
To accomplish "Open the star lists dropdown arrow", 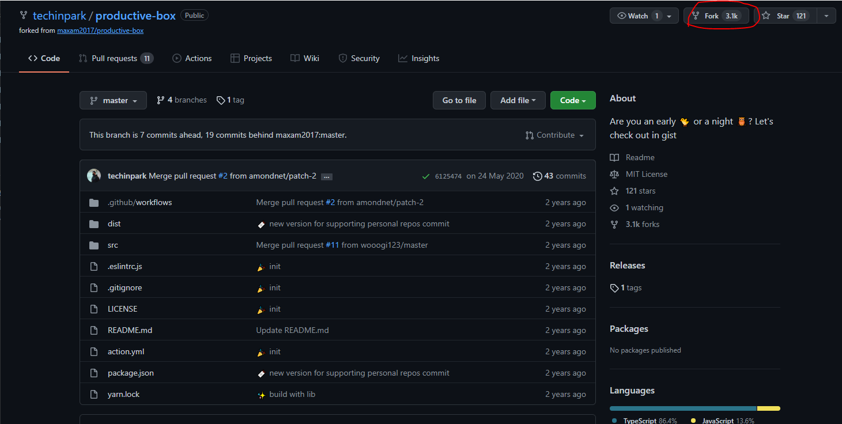I will click(x=827, y=16).
